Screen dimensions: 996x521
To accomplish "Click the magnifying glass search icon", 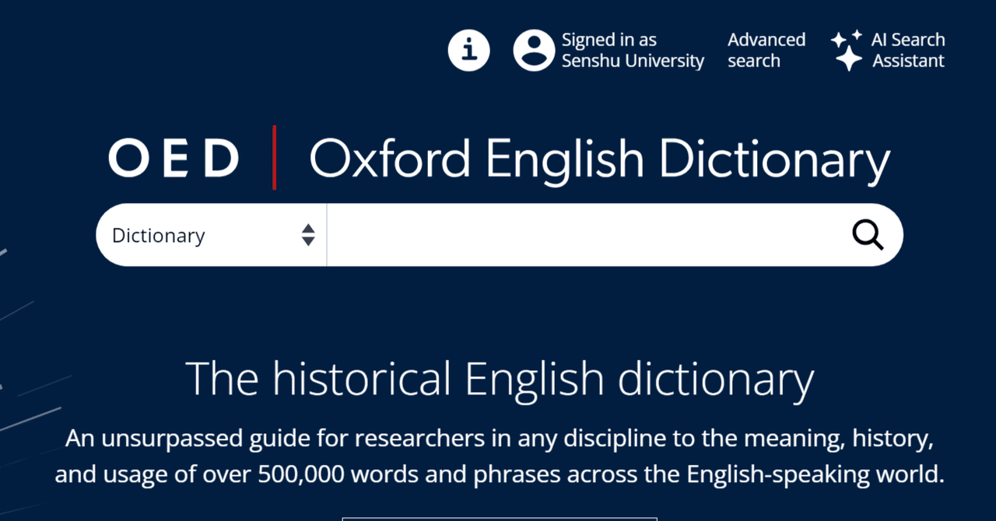I will [x=868, y=234].
